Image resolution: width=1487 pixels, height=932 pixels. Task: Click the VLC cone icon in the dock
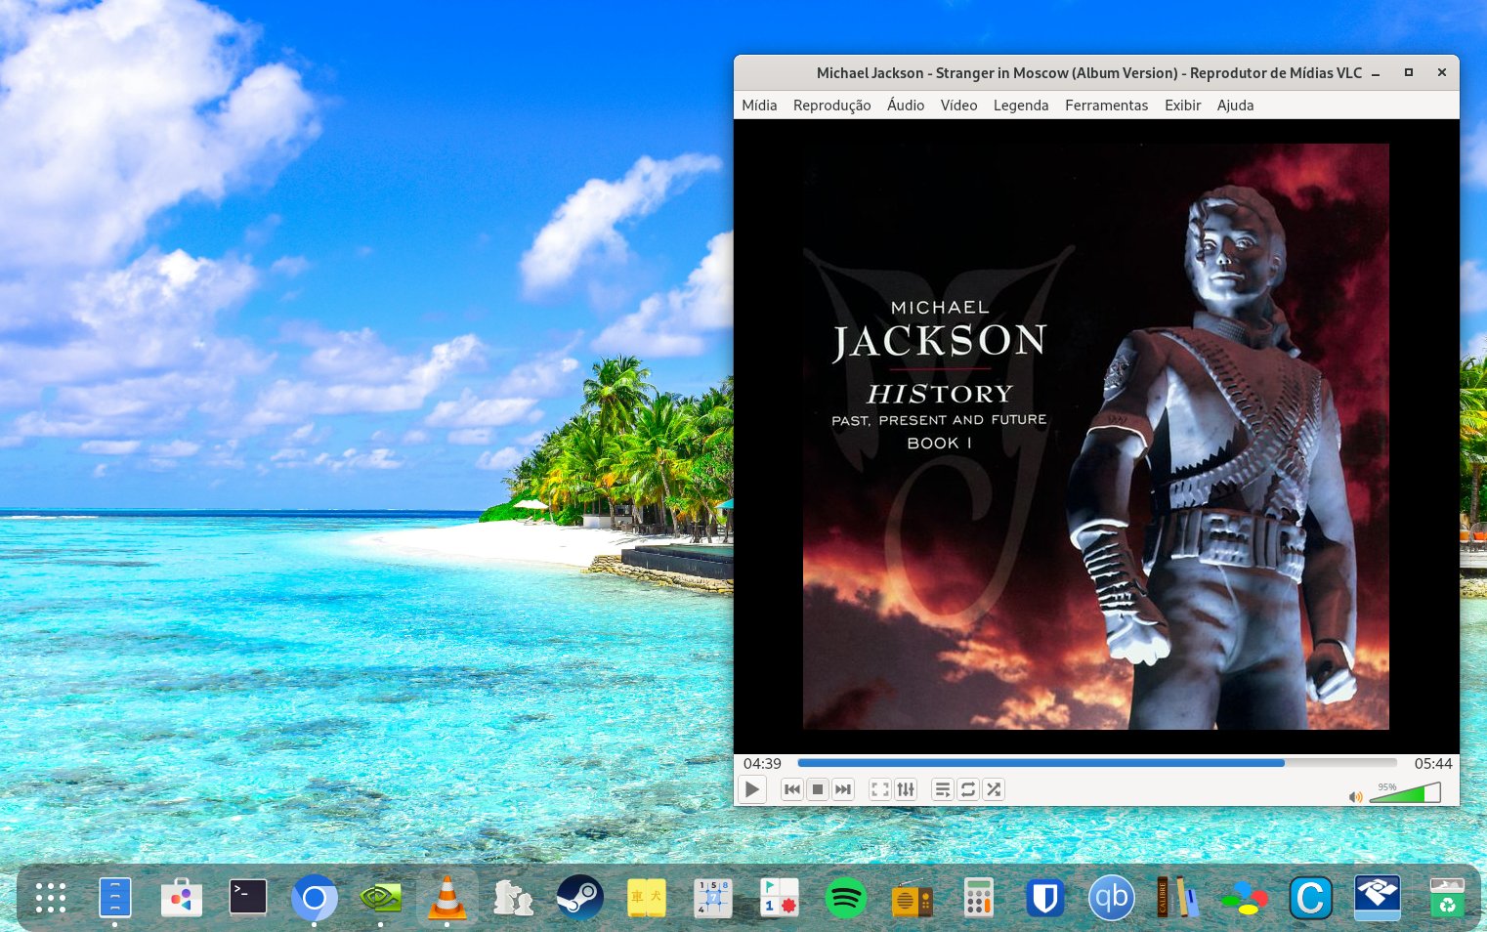[x=447, y=898]
